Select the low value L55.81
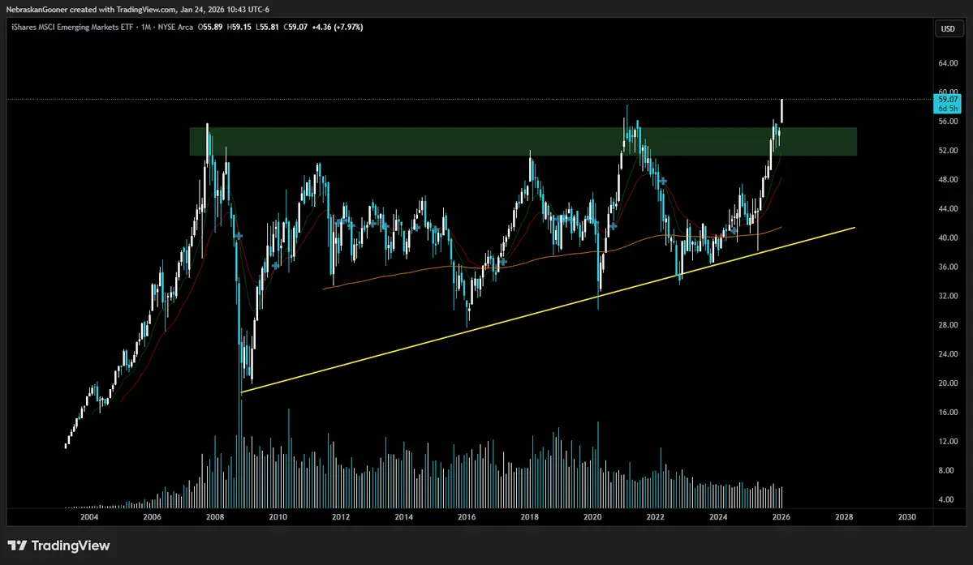 coord(268,28)
